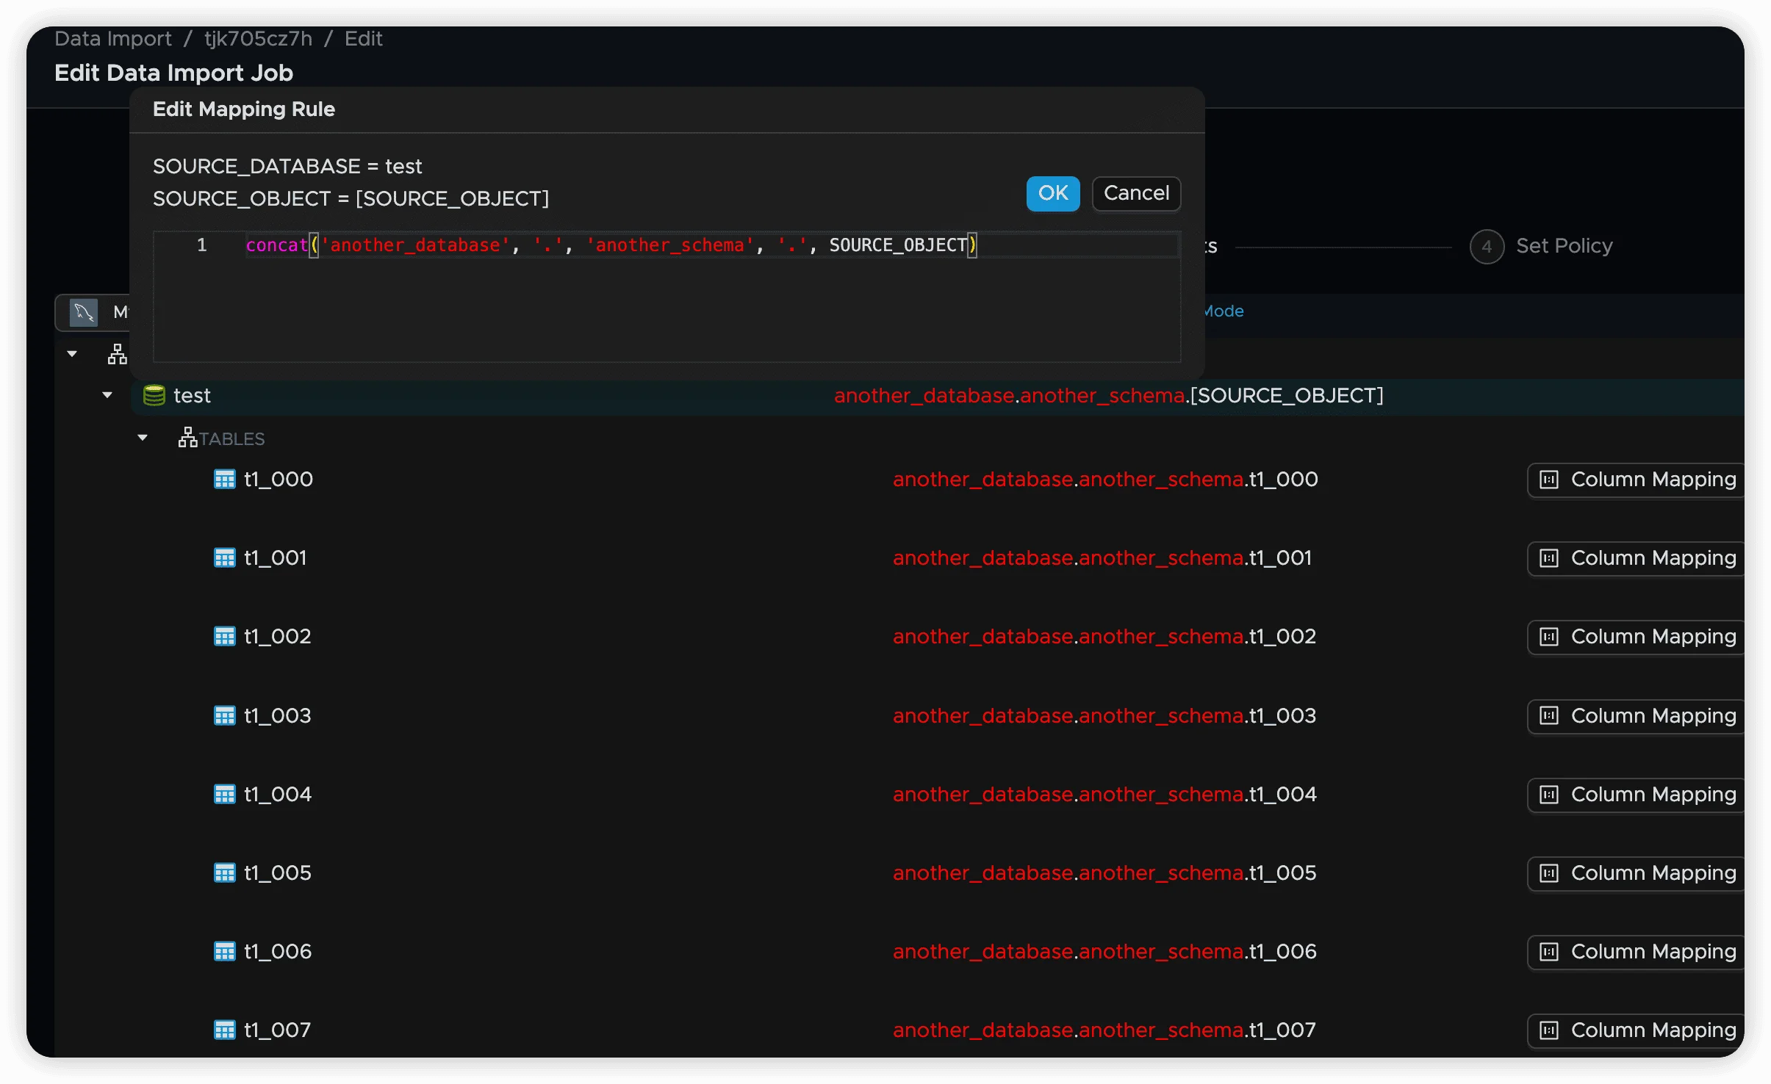Go to Data Import breadcrumb
Viewport: 1771px width, 1084px height.
click(x=113, y=39)
